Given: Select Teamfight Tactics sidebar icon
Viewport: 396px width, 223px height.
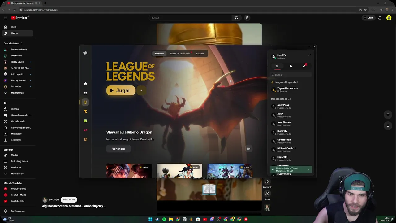Looking at the screenshot, I should 85,111.
